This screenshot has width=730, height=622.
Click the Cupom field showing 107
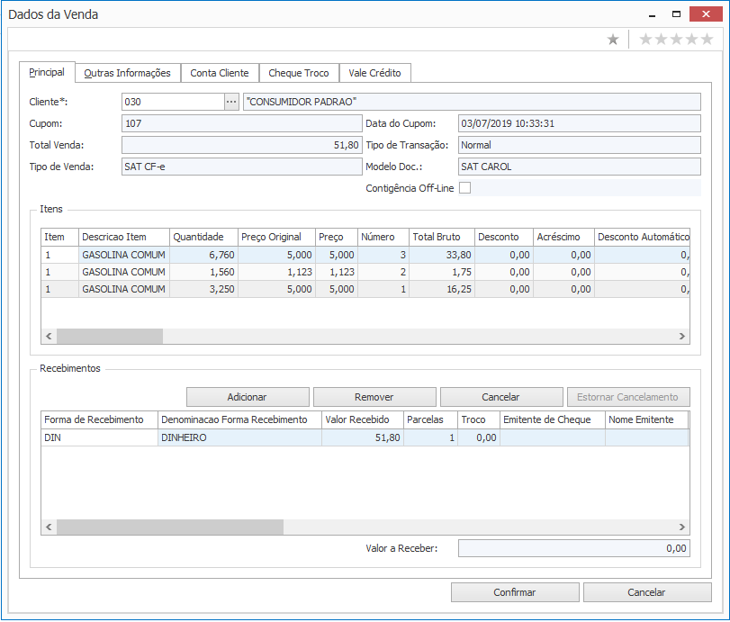[241, 123]
